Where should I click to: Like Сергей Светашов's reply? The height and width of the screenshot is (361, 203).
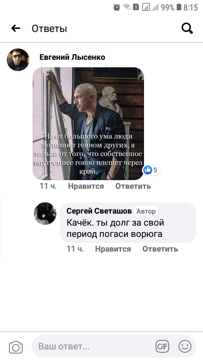113,249
